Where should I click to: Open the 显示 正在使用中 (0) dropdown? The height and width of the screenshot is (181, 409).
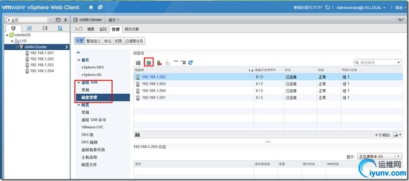click(380, 157)
